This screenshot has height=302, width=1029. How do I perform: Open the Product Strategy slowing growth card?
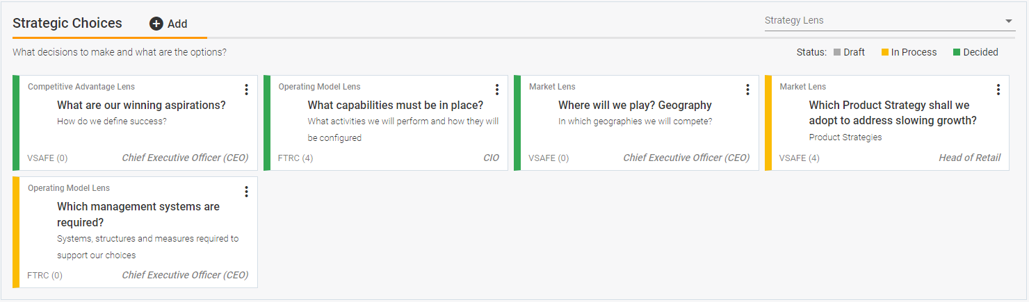(x=892, y=113)
